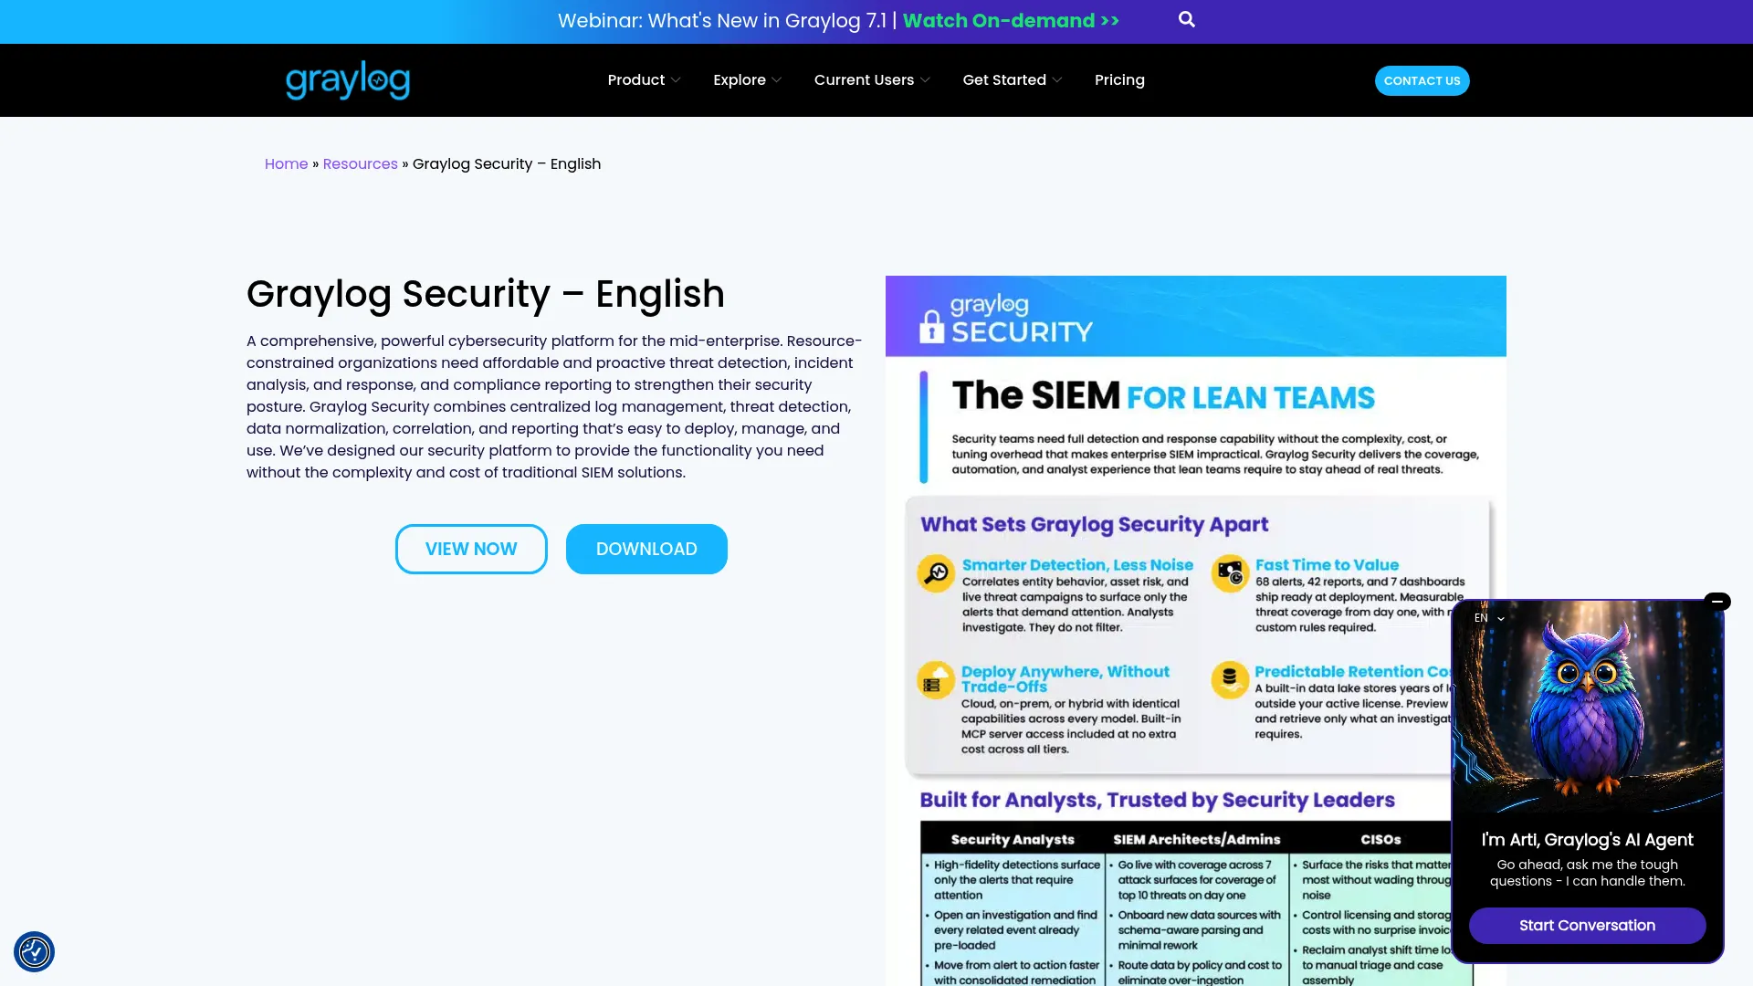1753x986 pixels.
Task: Start Conversation with Arti
Action: 1587,926
